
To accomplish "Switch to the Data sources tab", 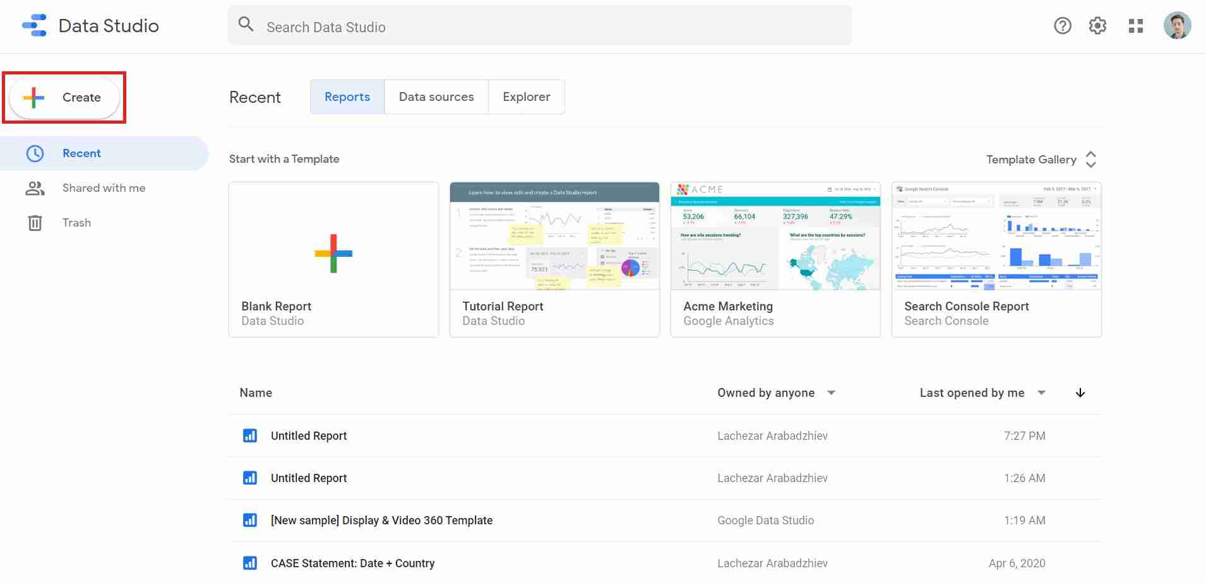I will point(436,97).
